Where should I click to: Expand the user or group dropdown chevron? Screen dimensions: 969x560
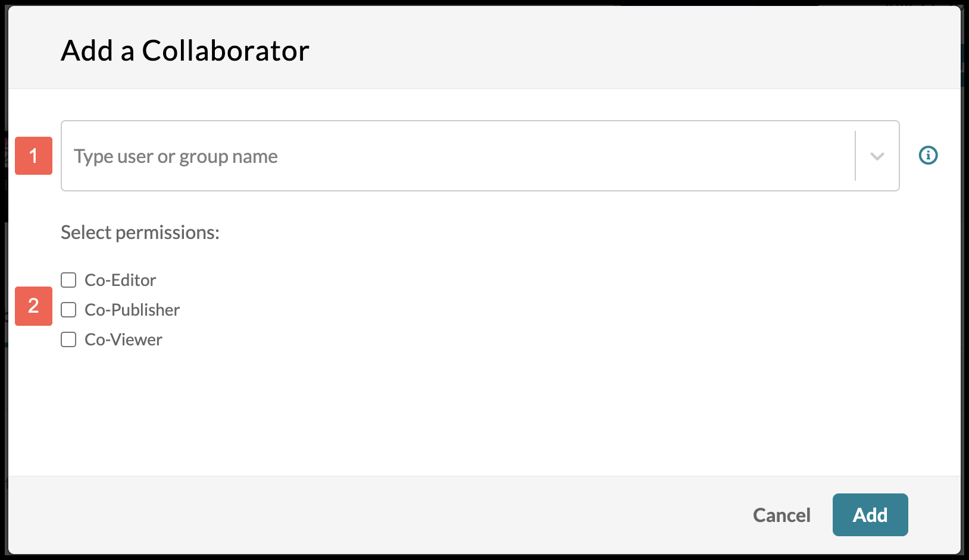[x=877, y=156]
